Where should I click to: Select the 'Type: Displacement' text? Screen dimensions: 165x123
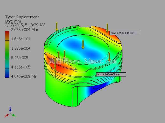[22, 17]
